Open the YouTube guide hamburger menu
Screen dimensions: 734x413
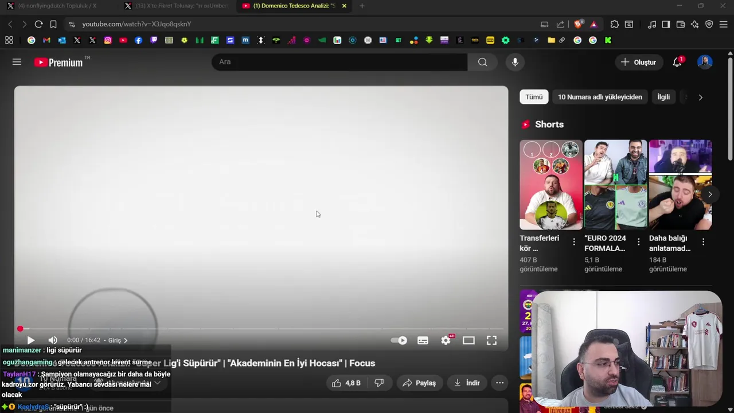(x=17, y=62)
